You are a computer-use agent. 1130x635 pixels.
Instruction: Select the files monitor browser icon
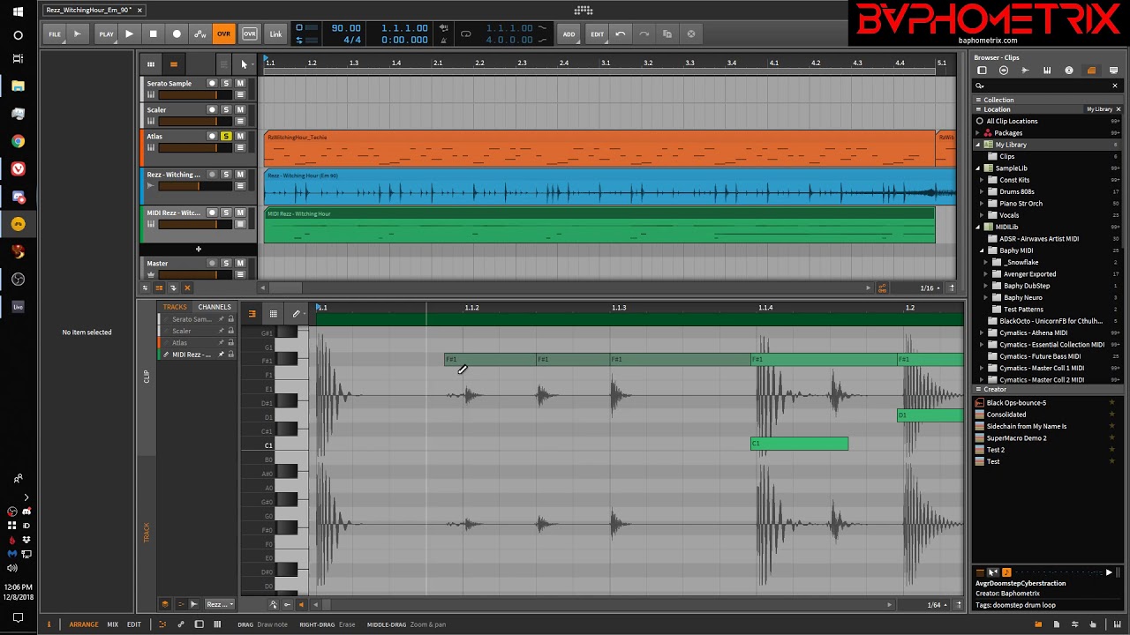pyautogui.click(x=1113, y=71)
